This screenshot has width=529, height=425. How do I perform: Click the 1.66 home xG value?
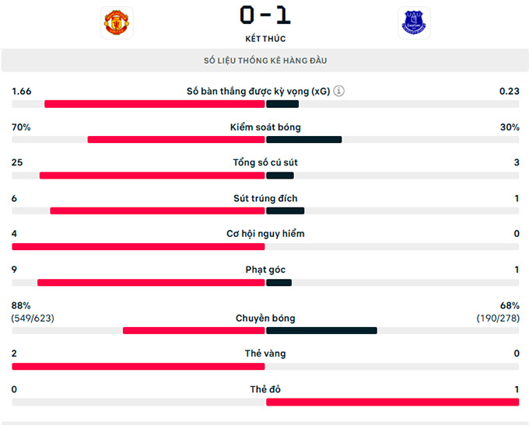(22, 92)
